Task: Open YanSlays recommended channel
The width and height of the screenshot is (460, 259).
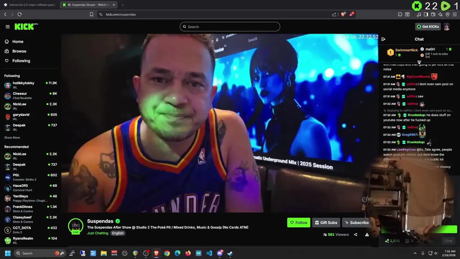Action: pyautogui.click(x=31, y=198)
